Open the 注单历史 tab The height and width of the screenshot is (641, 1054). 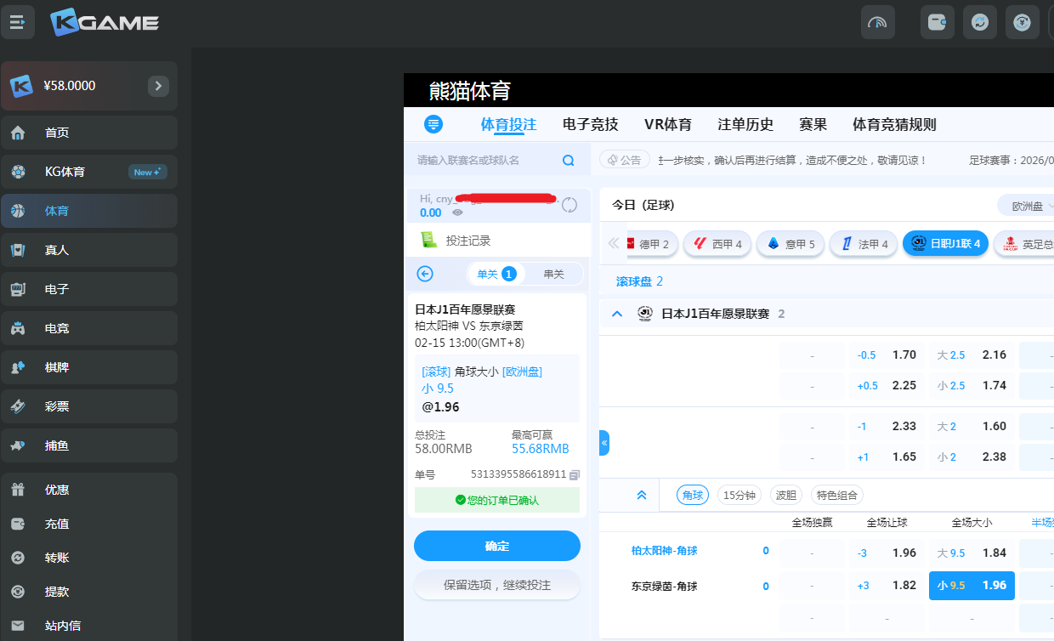click(x=745, y=124)
